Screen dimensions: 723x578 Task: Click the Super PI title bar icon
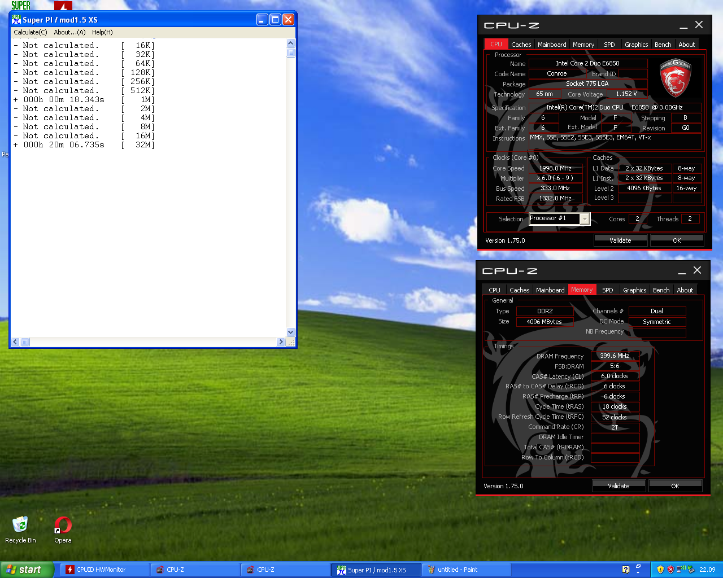[16, 20]
